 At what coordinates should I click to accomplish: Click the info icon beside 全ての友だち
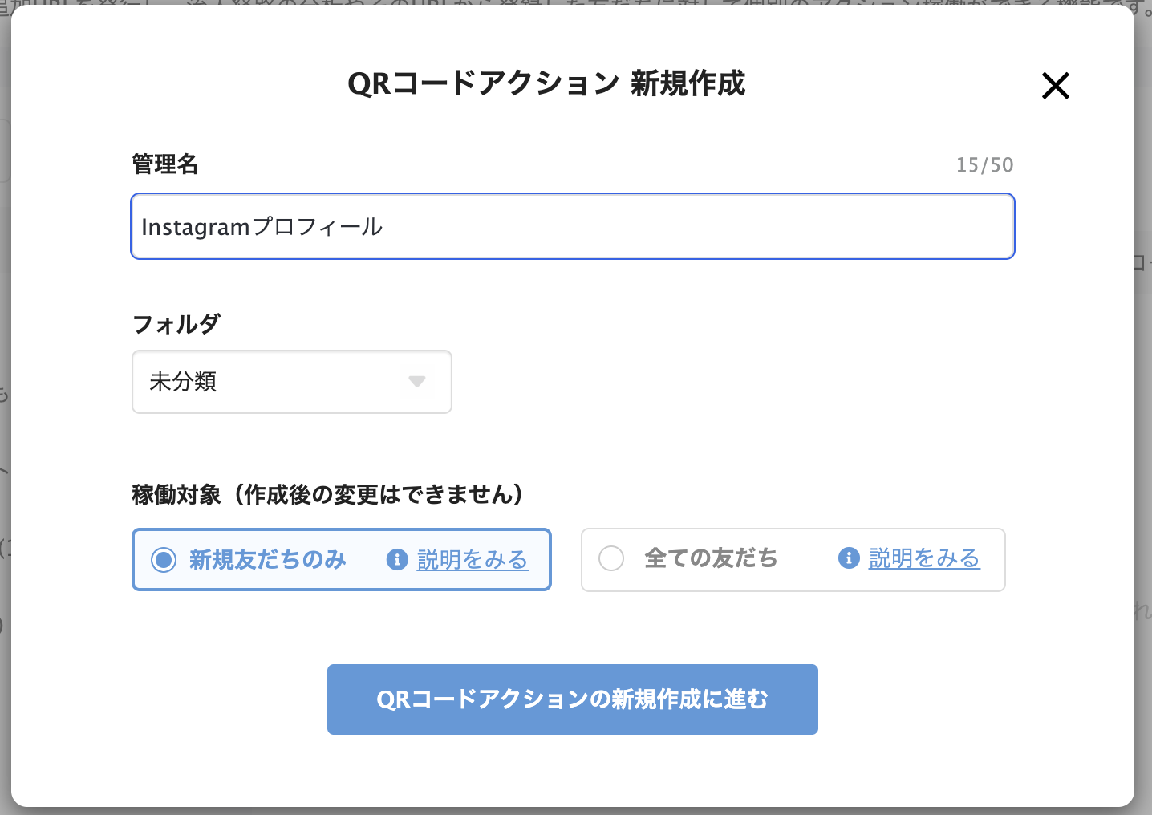tap(849, 558)
